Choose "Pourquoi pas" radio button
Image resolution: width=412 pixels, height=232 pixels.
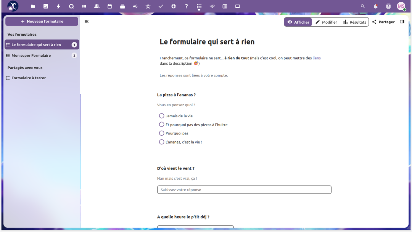162,133
